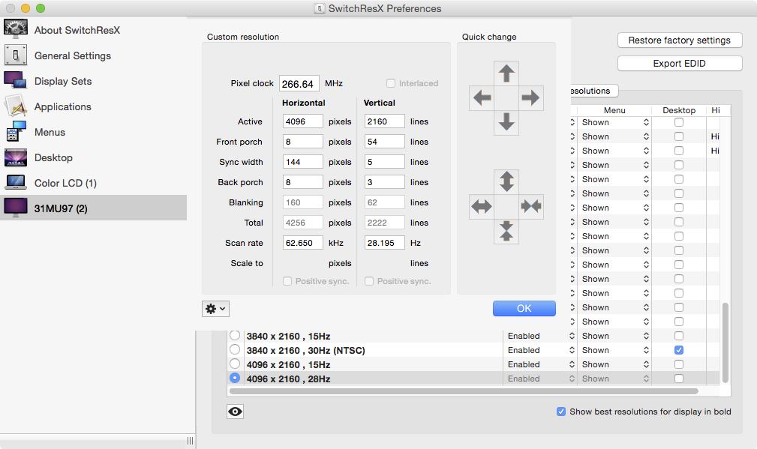Open first Shown dropdown under Menu header

pos(615,122)
